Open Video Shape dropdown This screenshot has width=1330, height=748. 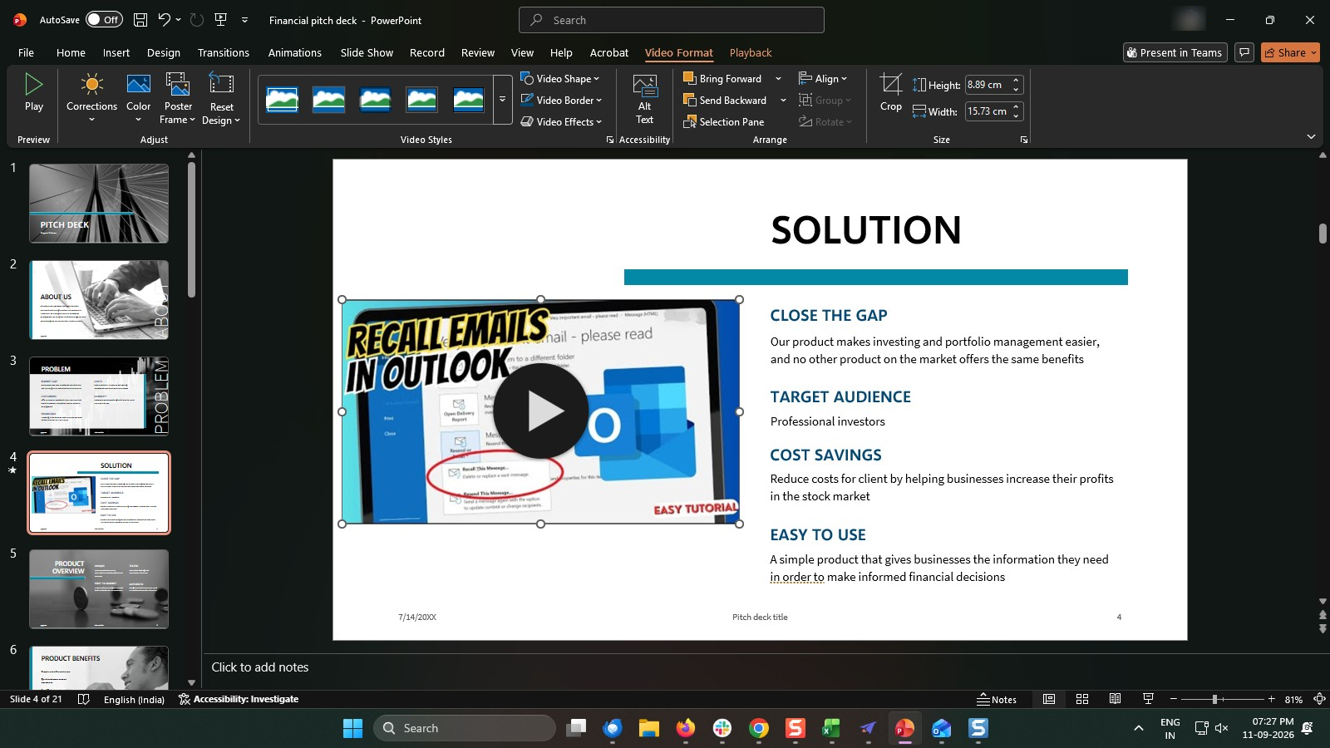click(560, 78)
